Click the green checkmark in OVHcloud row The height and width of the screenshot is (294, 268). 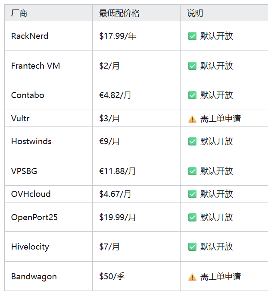click(x=192, y=194)
